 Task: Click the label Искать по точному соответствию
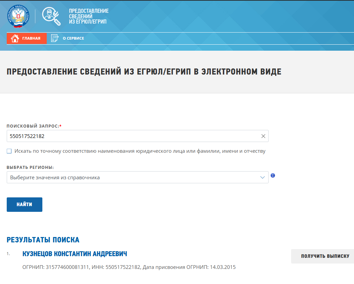pos(140,151)
